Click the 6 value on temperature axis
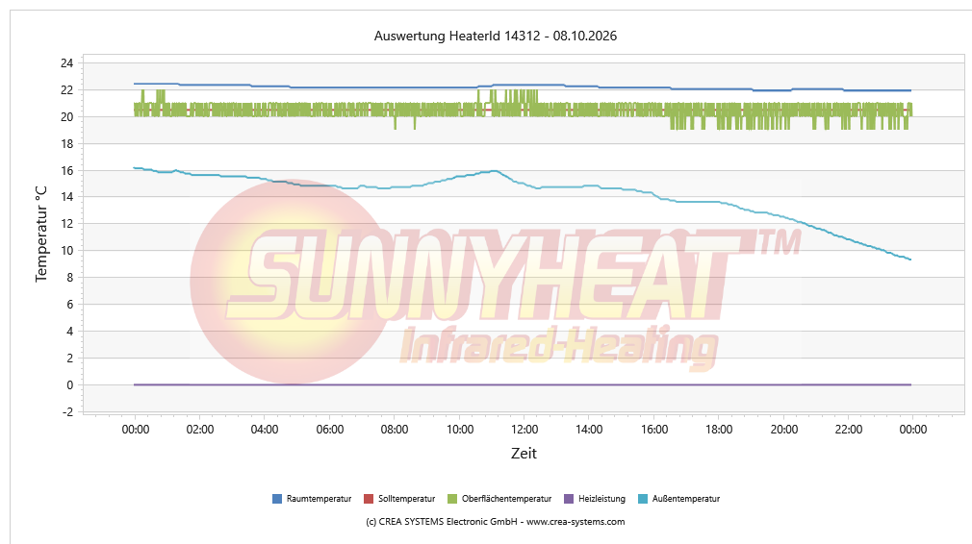 point(70,305)
